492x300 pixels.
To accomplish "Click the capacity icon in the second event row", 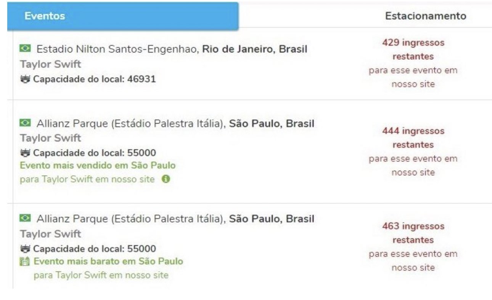I will 26,153.
